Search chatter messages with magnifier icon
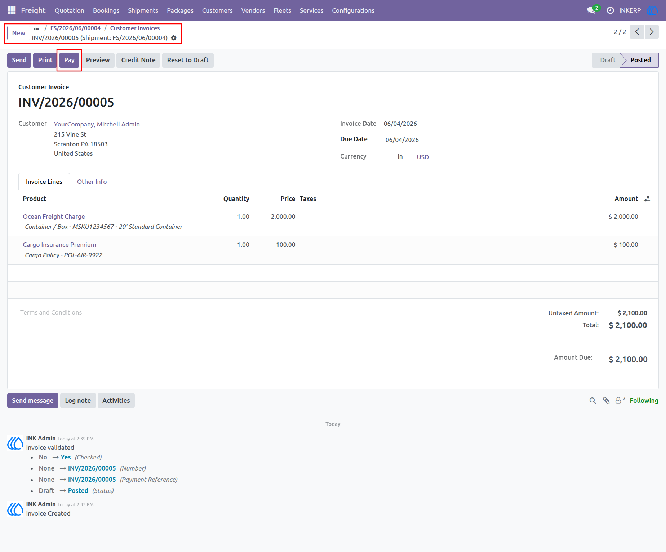 [592, 401]
